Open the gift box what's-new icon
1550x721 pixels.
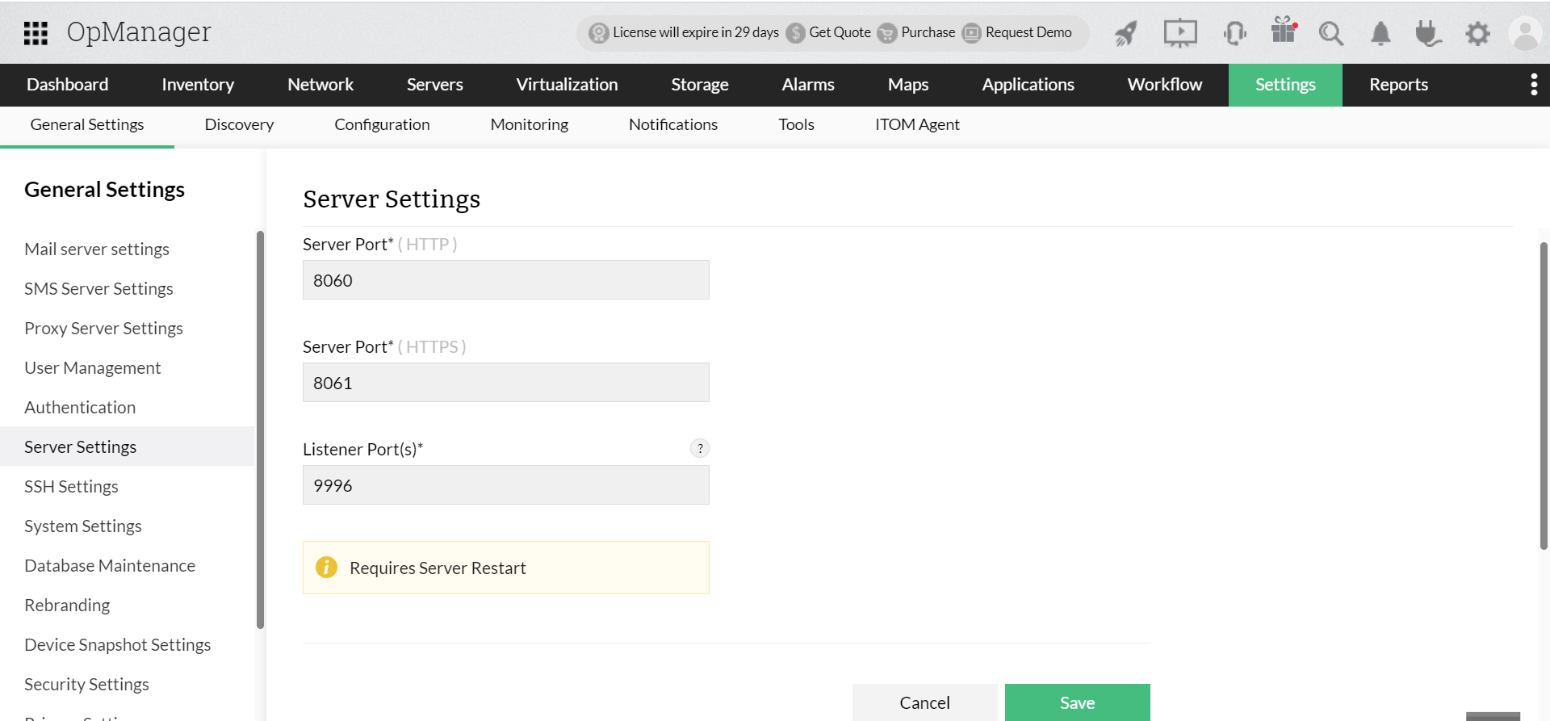[1284, 31]
